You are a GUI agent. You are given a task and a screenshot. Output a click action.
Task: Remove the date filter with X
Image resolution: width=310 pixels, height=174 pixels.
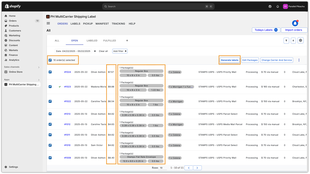tap(95, 51)
